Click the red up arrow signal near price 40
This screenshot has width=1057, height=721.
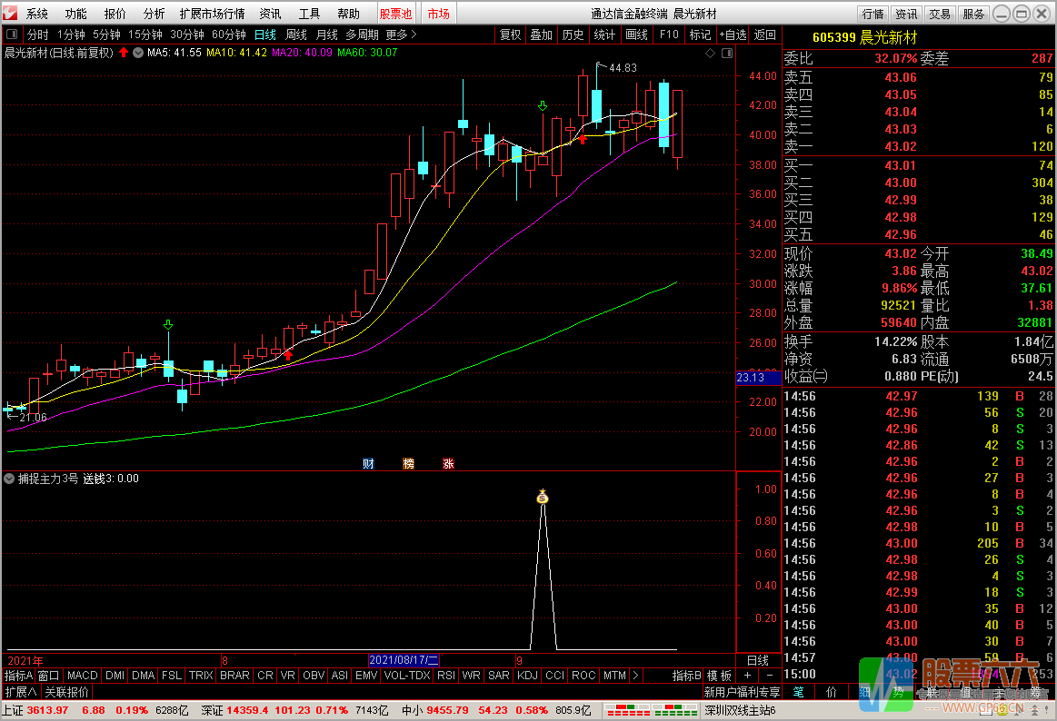pos(583,139)
